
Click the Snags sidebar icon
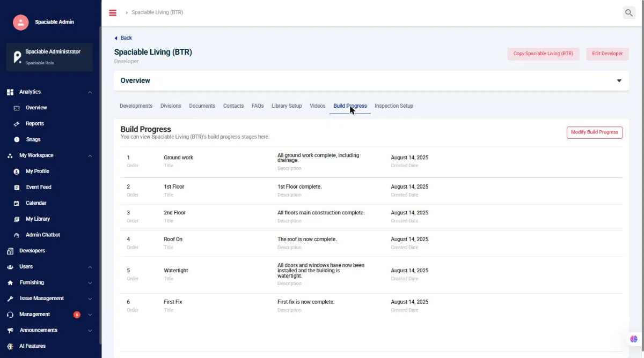17,139
